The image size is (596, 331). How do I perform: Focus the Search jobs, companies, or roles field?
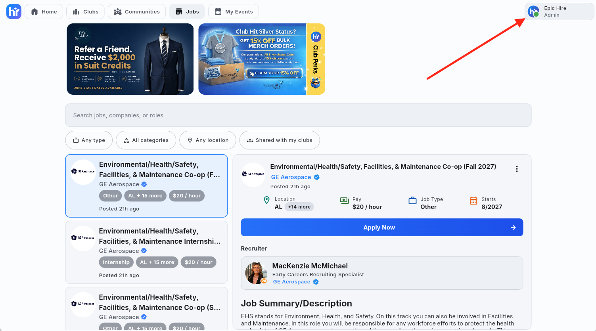click(x=298, y=115)
